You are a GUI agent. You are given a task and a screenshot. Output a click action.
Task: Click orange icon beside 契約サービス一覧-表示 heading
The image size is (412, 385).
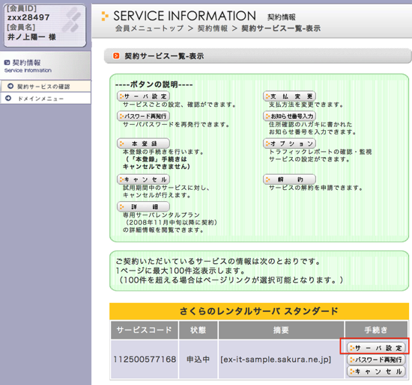click(116, 56)
